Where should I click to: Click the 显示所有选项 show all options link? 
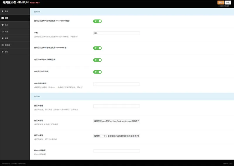224,6
